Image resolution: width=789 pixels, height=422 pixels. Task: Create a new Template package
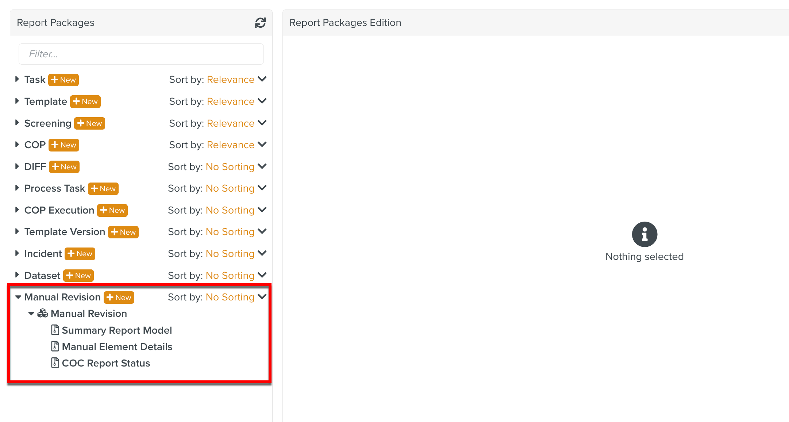pyautogui.click(x=85, y=101)
